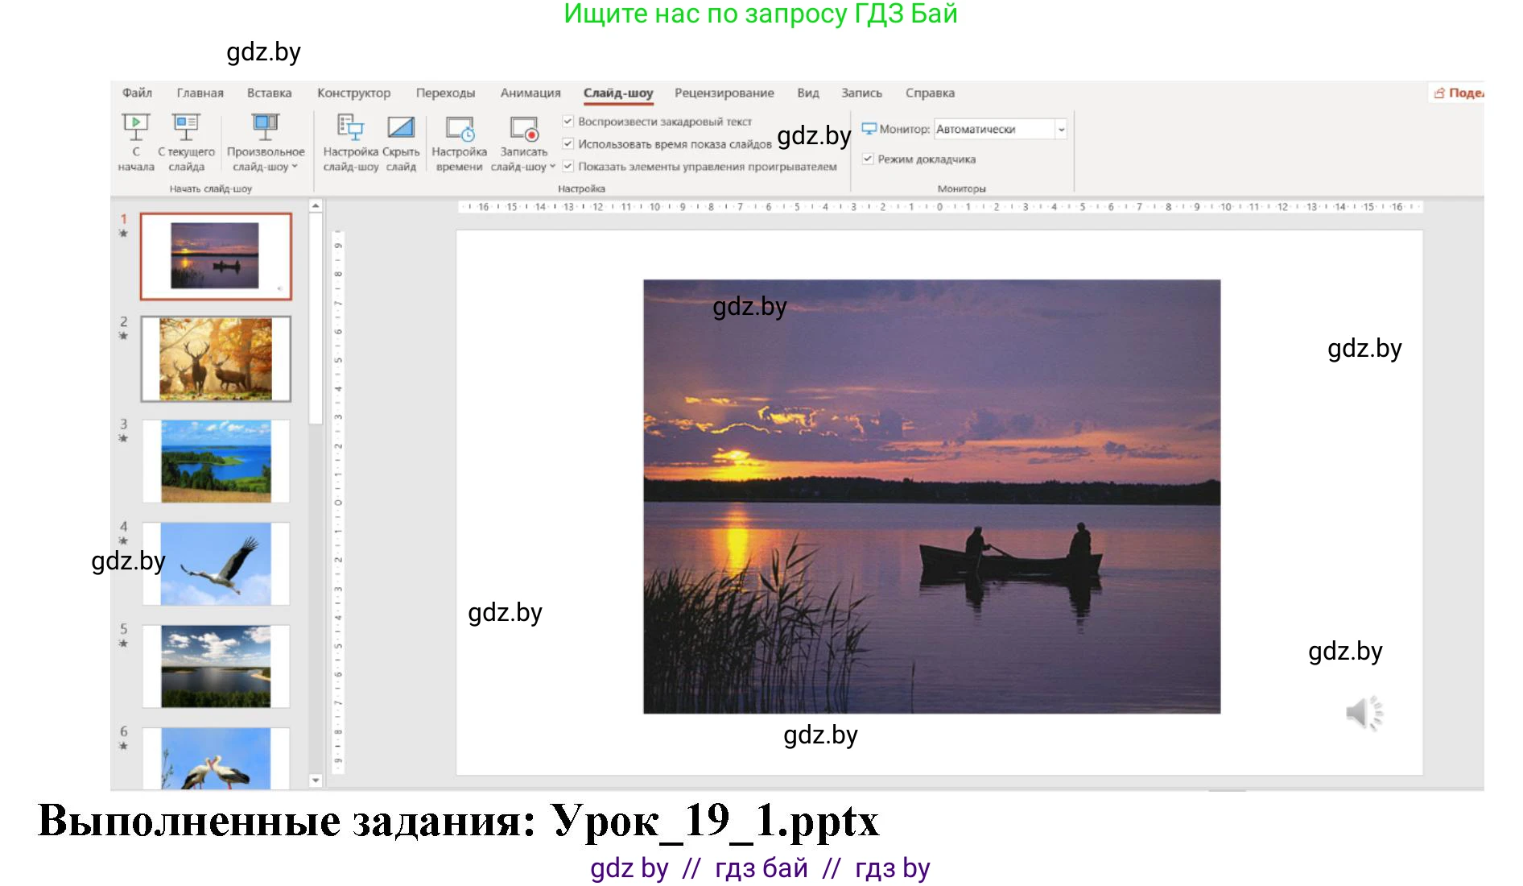Start slideshow from current slide
This screenshot has width=1523, height=886.
(186, 128)
